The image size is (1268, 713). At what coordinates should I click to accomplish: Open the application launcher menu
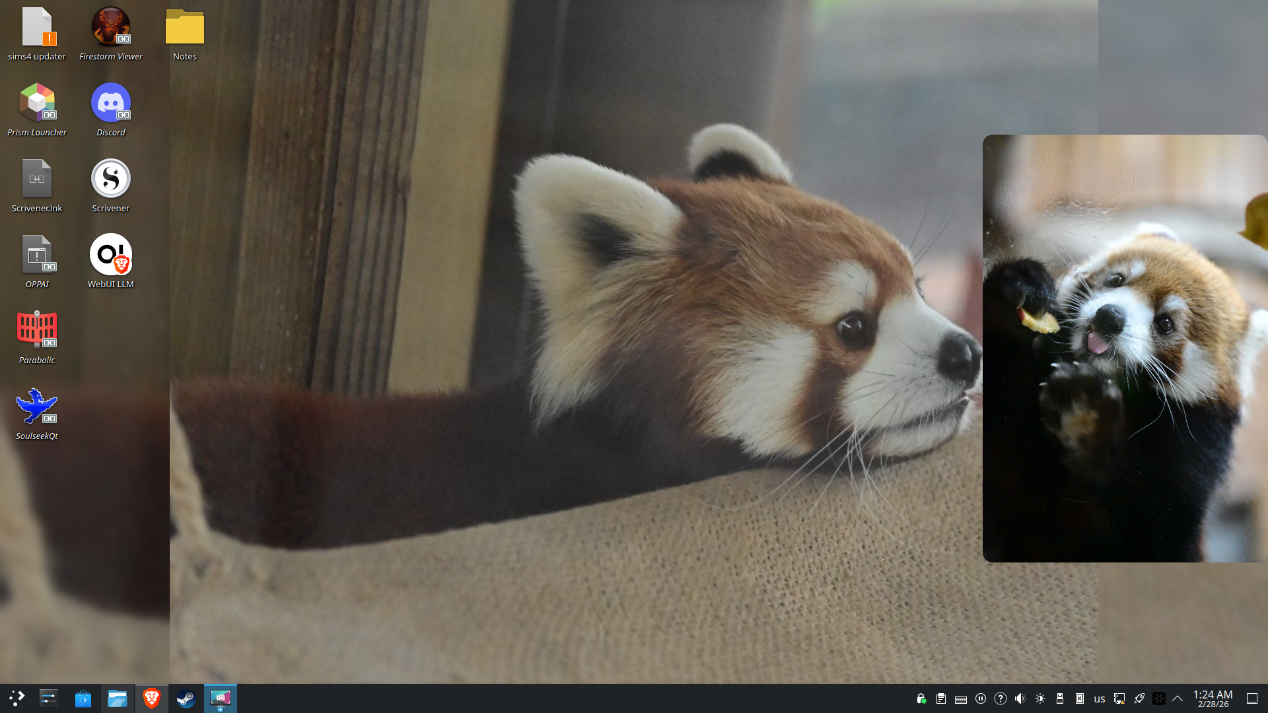pyautogui.click(x=17, y=698)
